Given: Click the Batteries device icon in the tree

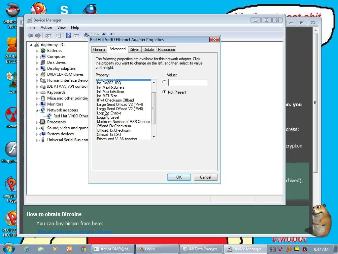Looking at the screenshot, I should (43, 51).
